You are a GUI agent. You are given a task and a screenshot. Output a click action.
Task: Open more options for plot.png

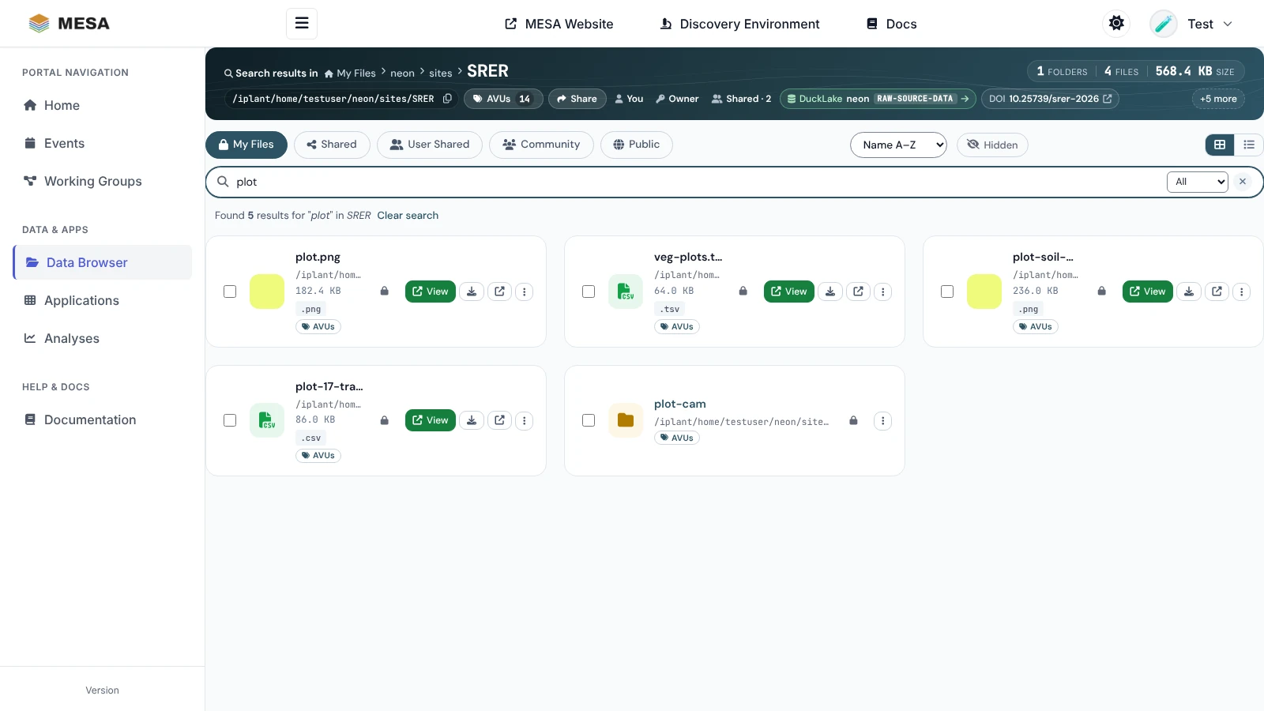click(x=525, y=292)
